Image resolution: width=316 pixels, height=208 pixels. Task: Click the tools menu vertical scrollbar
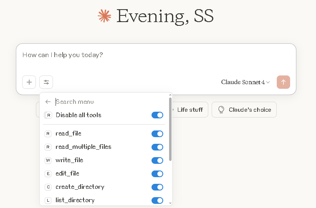[x=170, y=129]
